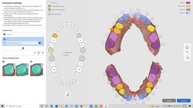
Task: Choose the Missing Tooth gray marking box
Action: point(49,14)
